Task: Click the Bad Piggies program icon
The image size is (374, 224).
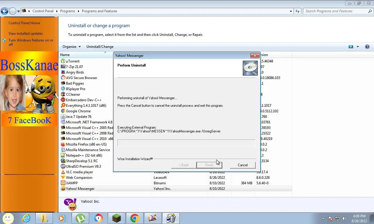Action: 63,83
